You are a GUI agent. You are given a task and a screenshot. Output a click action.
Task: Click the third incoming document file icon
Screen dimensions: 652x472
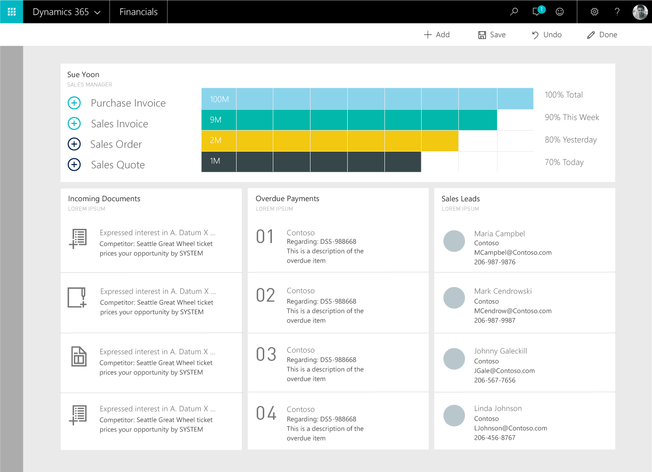(x=79, y=356)
